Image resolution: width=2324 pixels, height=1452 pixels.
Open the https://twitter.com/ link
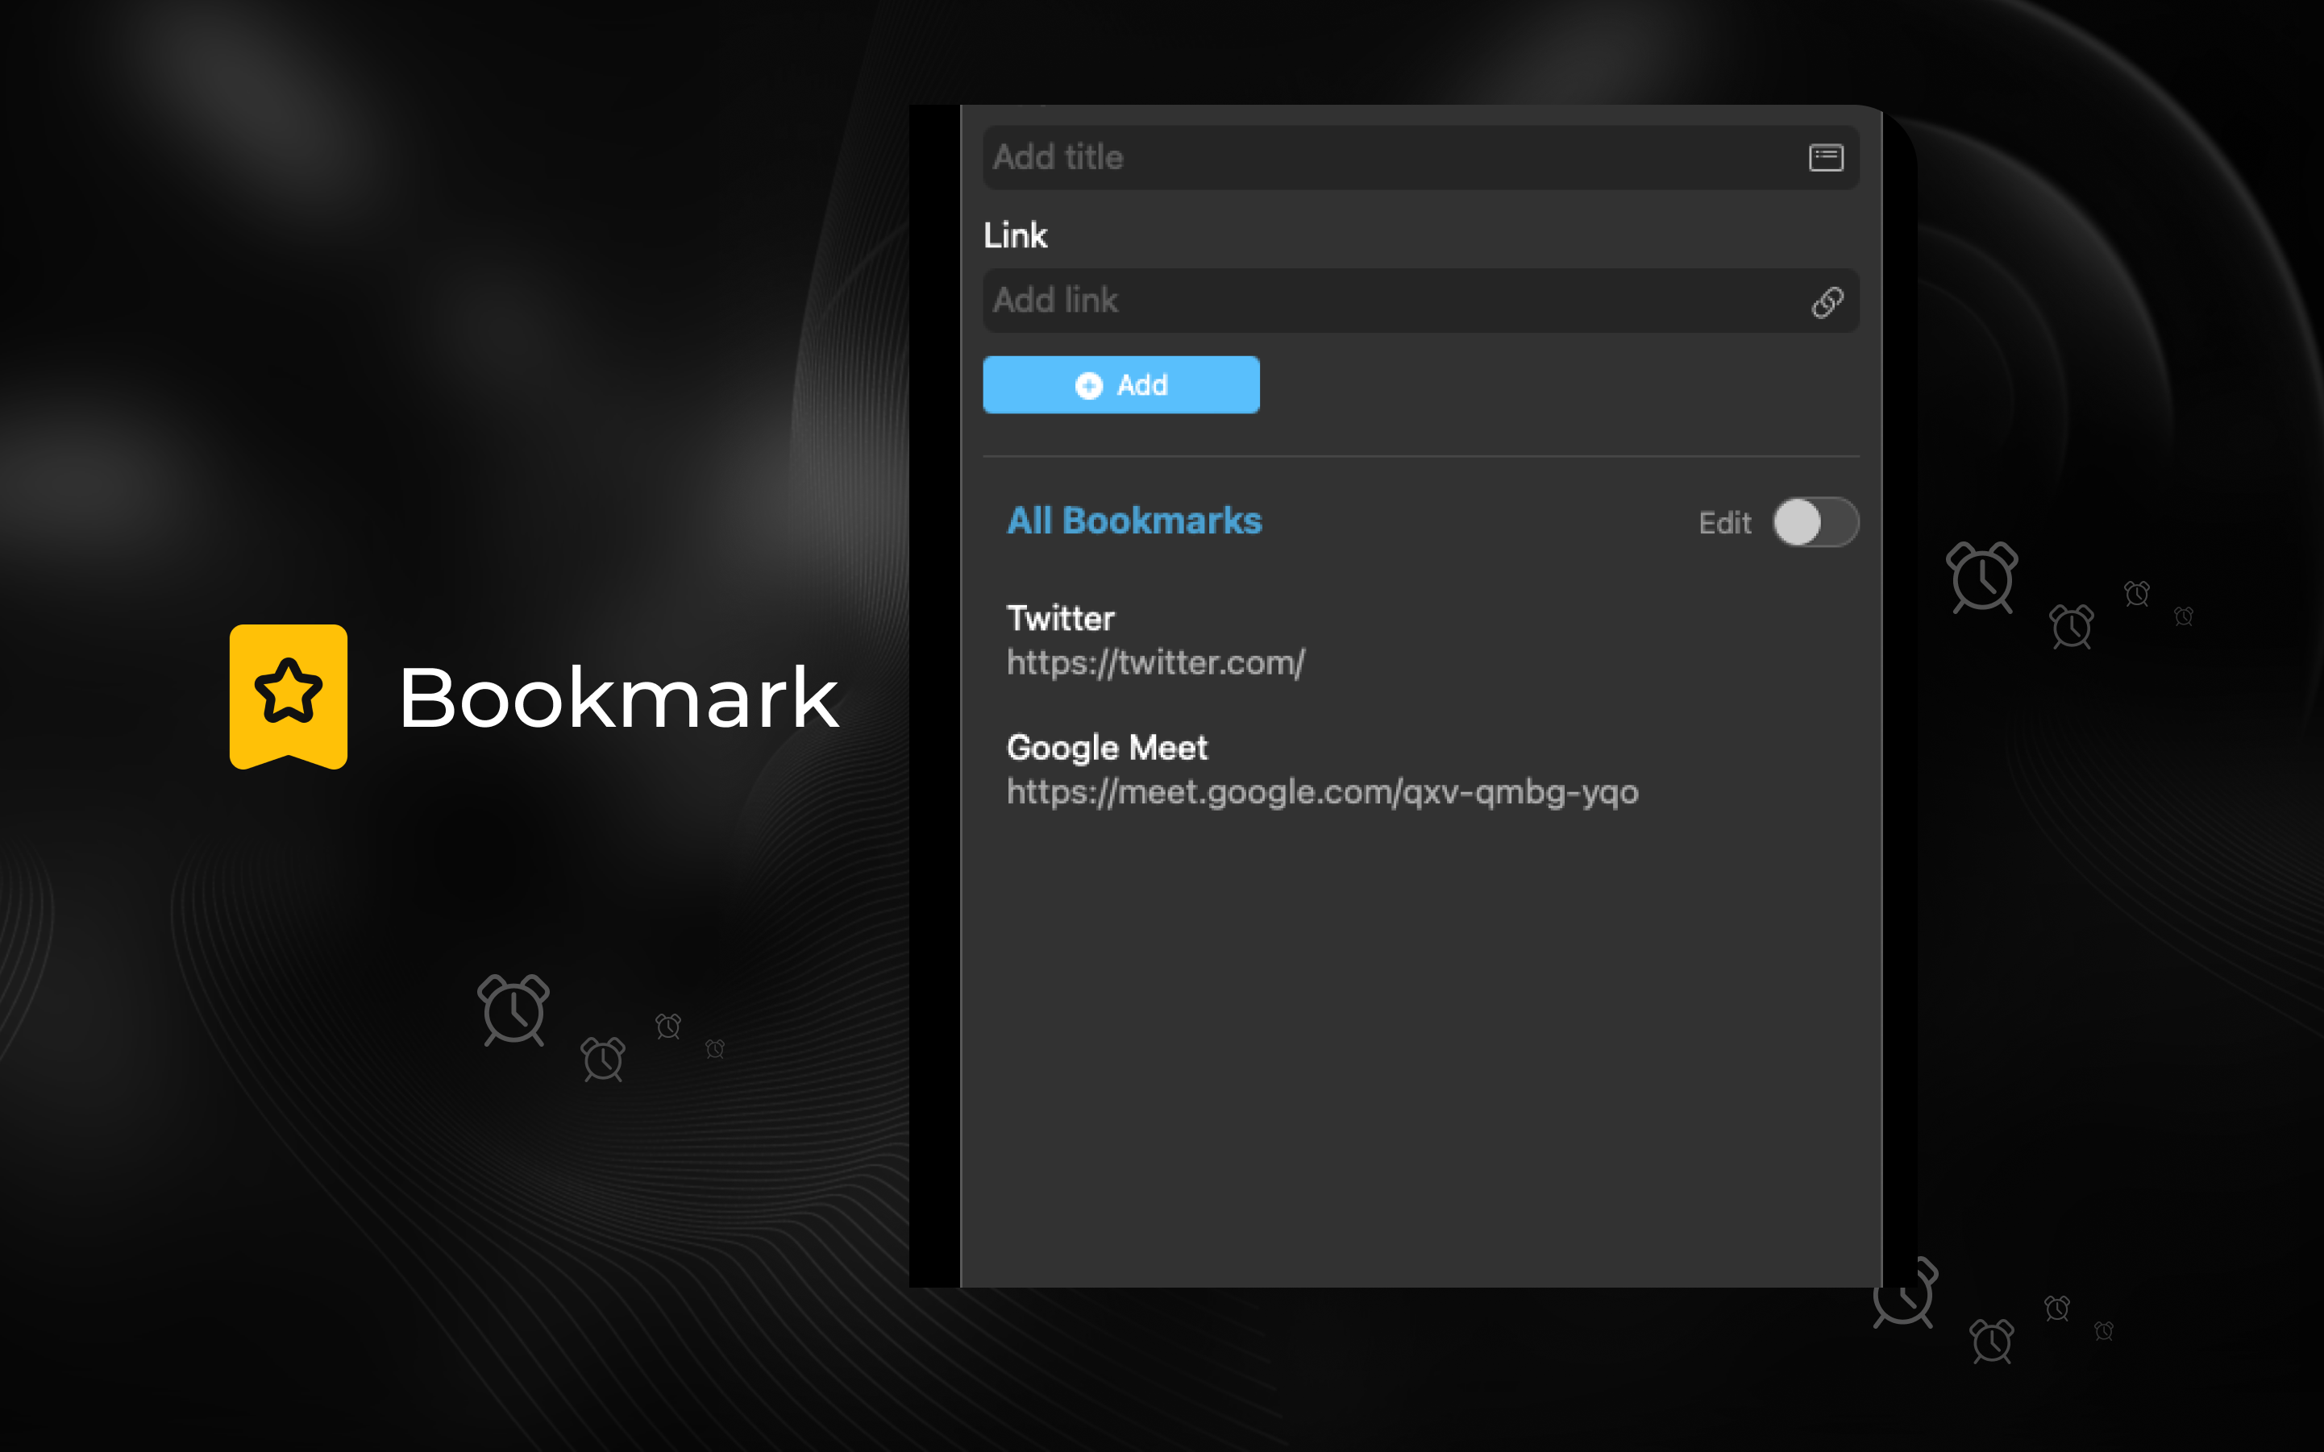pos(1155,662)
